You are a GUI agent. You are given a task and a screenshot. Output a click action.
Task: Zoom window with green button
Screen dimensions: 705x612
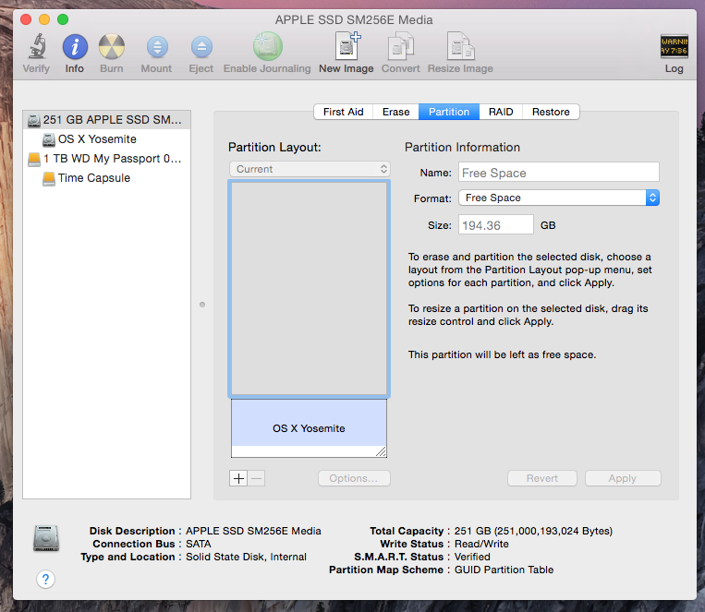click(63, 19)
